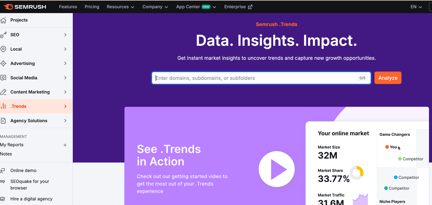Expand the .Trends menu chevron
Image resolution: width=432 pixels, height=205 pixels.
(65, 106)
